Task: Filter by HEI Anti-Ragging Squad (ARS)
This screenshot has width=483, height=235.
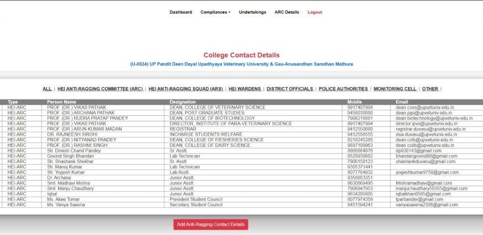Action: [x=185, y=89]
